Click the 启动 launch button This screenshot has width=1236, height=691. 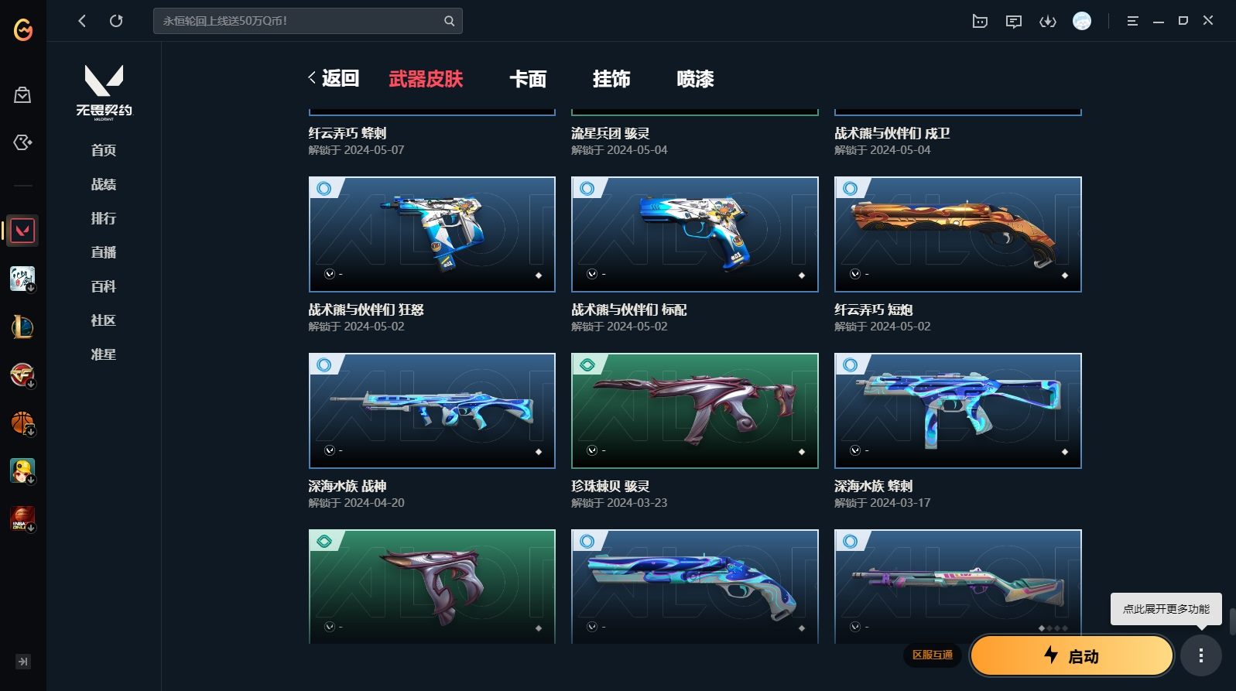[1072, 656]
